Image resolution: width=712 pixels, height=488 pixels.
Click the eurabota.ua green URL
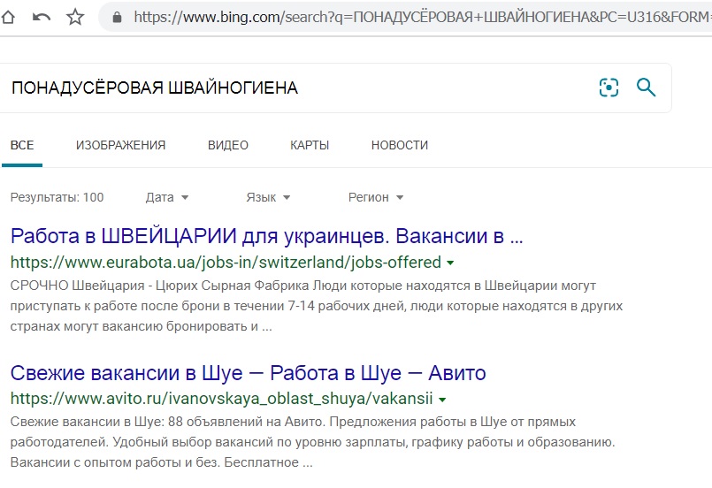[x=226, y=263]
